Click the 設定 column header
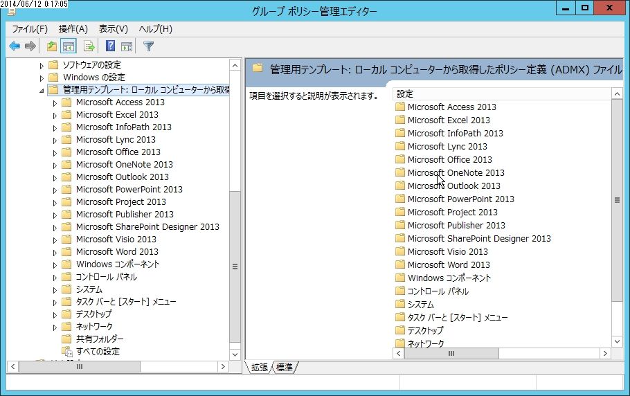 (x=502, y=94)
